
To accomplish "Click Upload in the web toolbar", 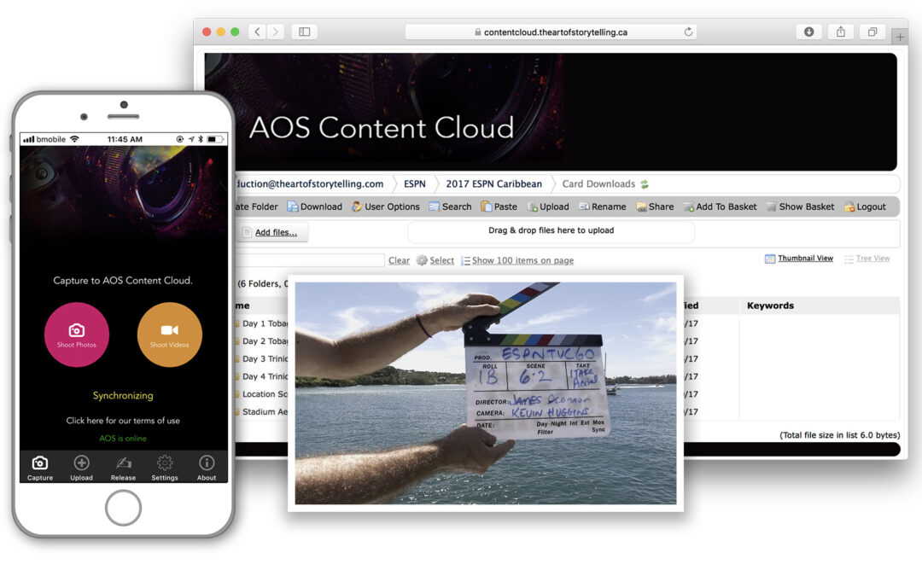I will pyautogui.click(x=548, y=207).
